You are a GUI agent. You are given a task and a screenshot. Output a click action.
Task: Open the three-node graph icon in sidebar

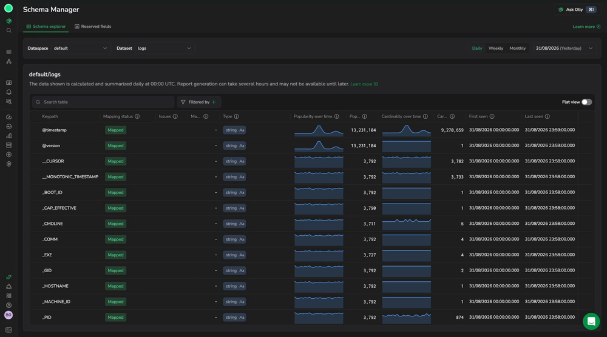8,61
